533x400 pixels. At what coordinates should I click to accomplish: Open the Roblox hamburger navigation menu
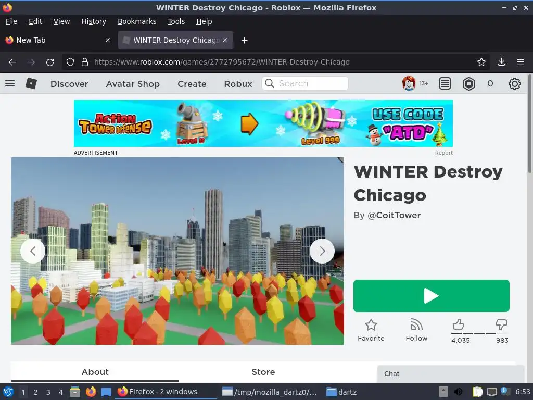(x=10, y=83)
